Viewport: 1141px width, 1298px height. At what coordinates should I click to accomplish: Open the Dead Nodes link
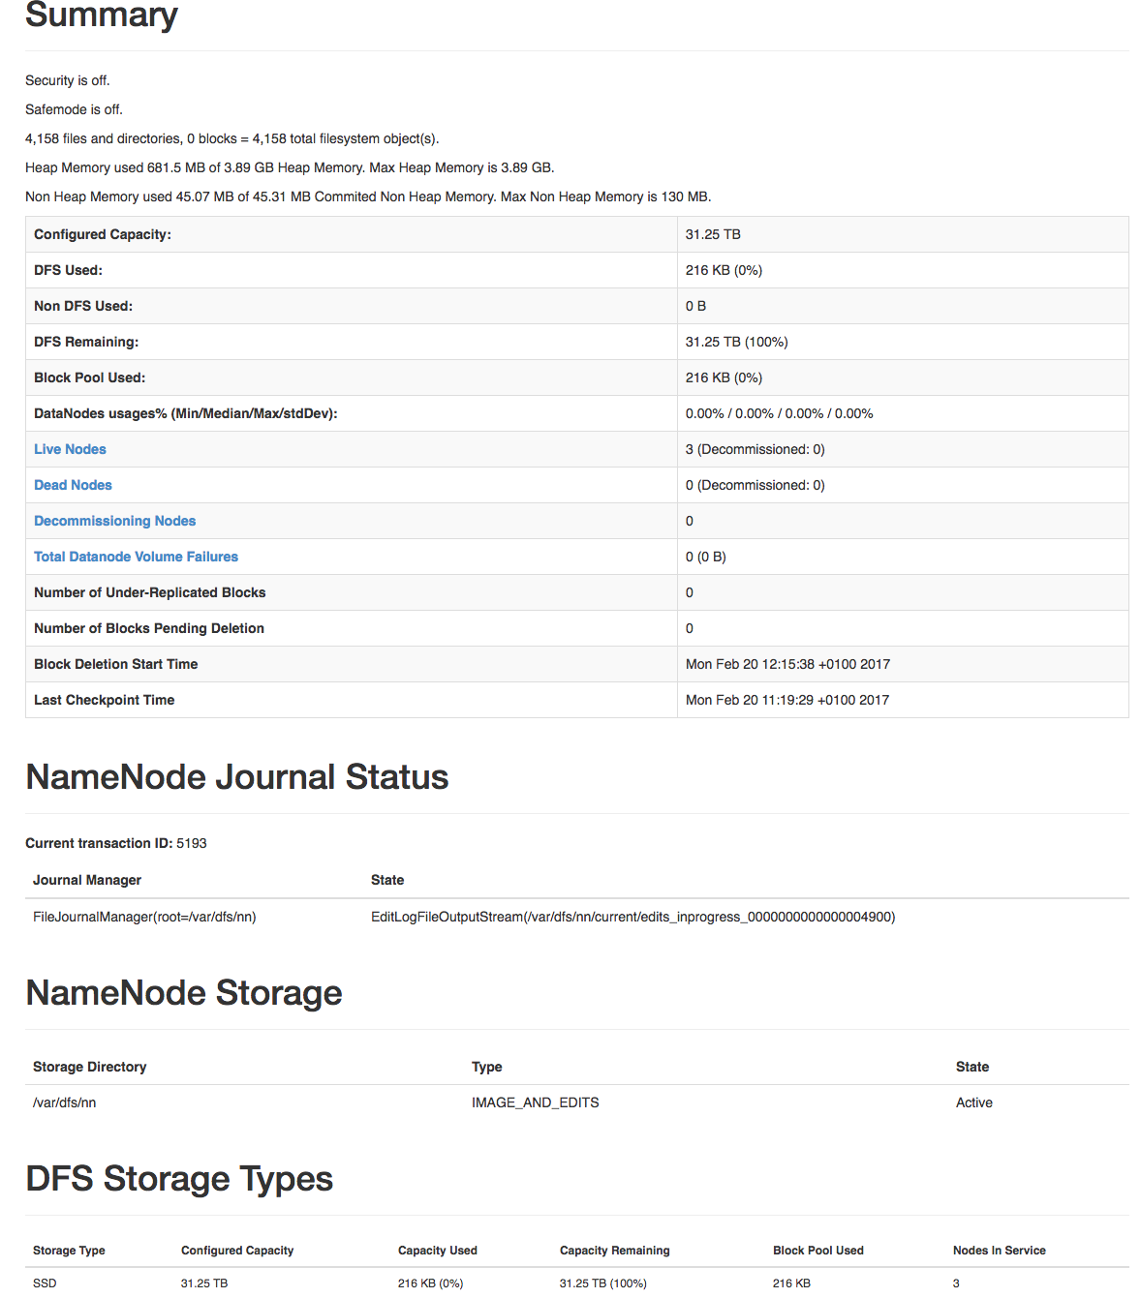72,485
